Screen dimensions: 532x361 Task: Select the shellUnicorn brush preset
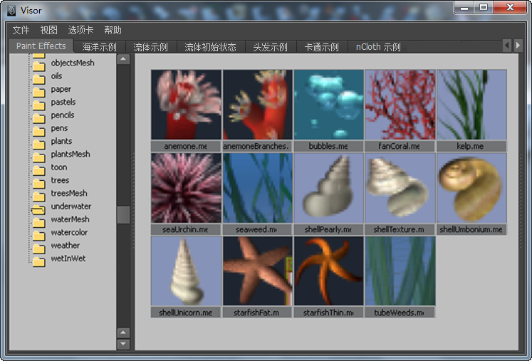[x=186, y=271]
